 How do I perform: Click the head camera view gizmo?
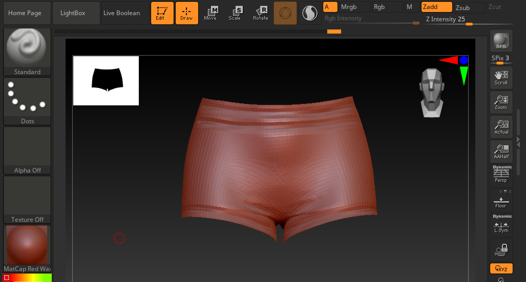click(432, 93)
